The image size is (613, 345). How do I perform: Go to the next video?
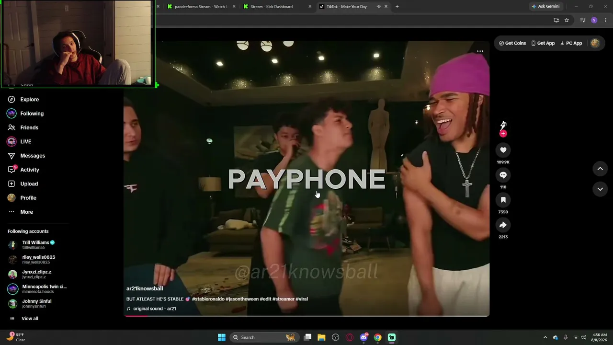coord(600,189)
